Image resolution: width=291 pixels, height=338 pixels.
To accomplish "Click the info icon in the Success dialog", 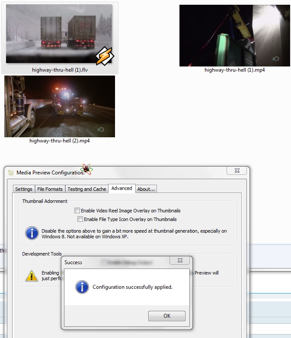I will point(82,287).
